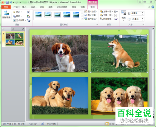Select the two Labradors picture on slide

60,96
